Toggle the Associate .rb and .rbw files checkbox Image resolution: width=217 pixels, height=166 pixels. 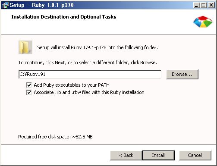[29, 92]
